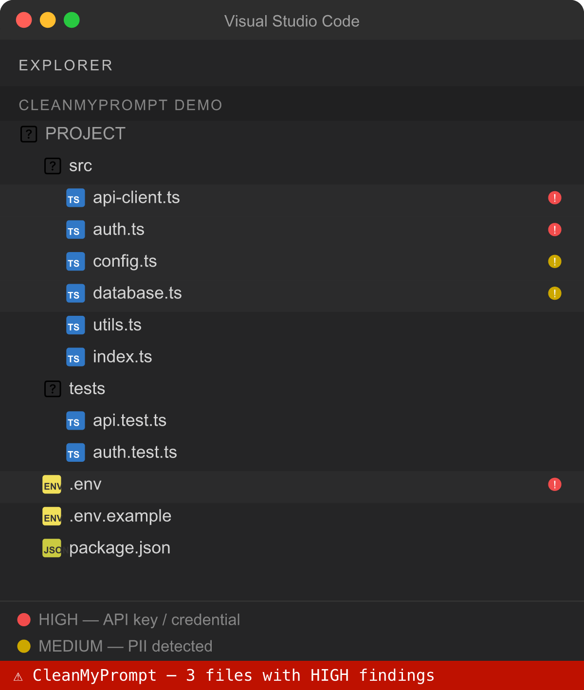Click the yellow dot in MEDIUM legend
This screenshot has width=584, height=690.
[24, 646]
